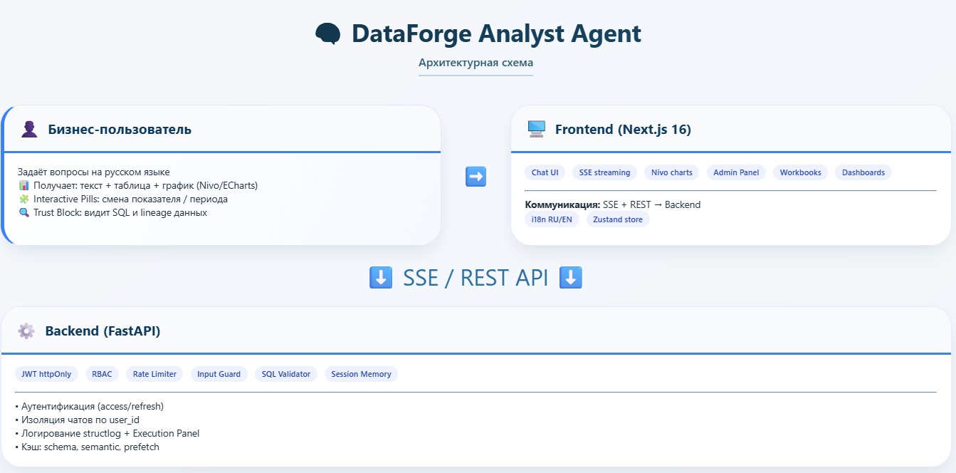Viewport: 956px width, 473px height.
Task: Click the DataForge Analyst Agent title
Action: (x=496, y=34)
